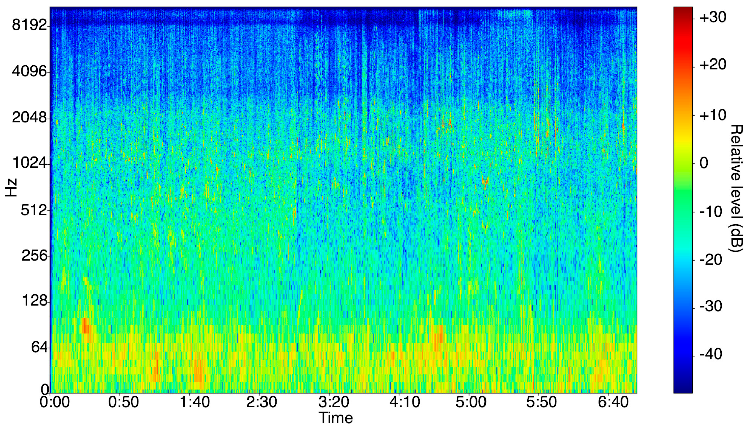Click the 0:00 time tick label
This screenshot has width=752, height=432.
(x=55, y=403)
